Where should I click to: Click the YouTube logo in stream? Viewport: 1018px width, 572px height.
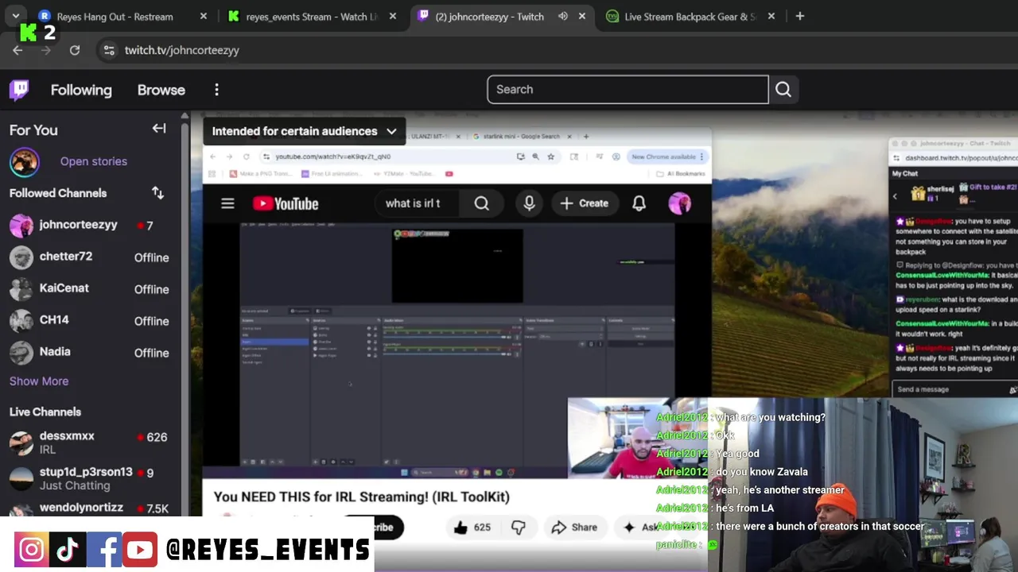pos(286,203)
